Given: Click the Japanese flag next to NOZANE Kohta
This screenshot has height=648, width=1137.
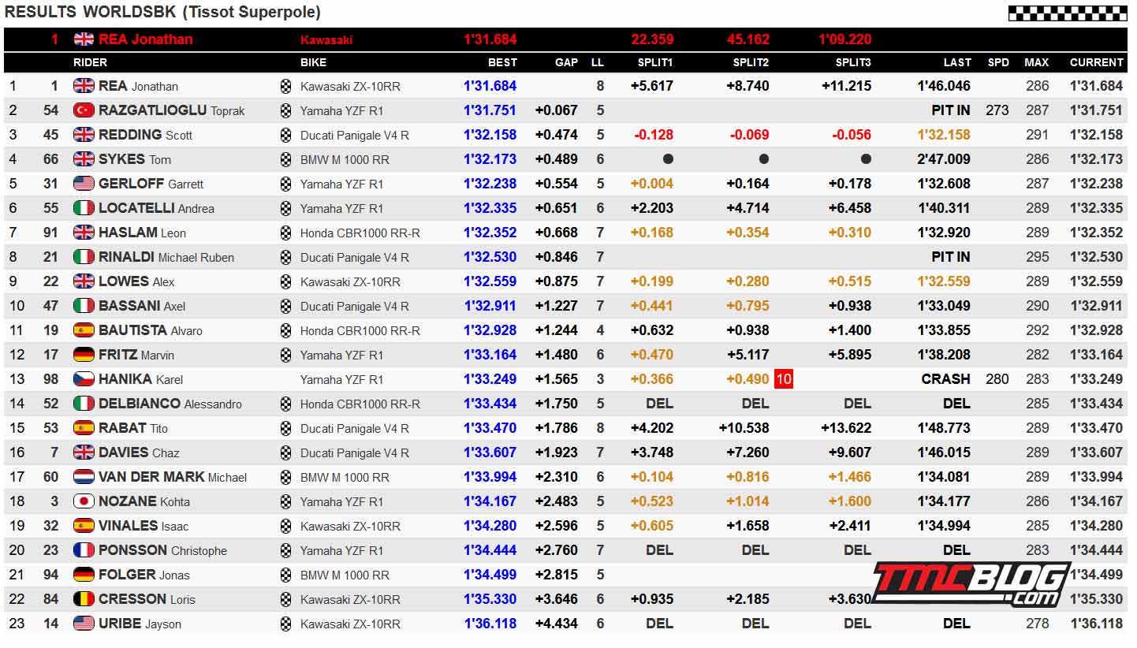Looking at the screenshot, I should 84,501.
